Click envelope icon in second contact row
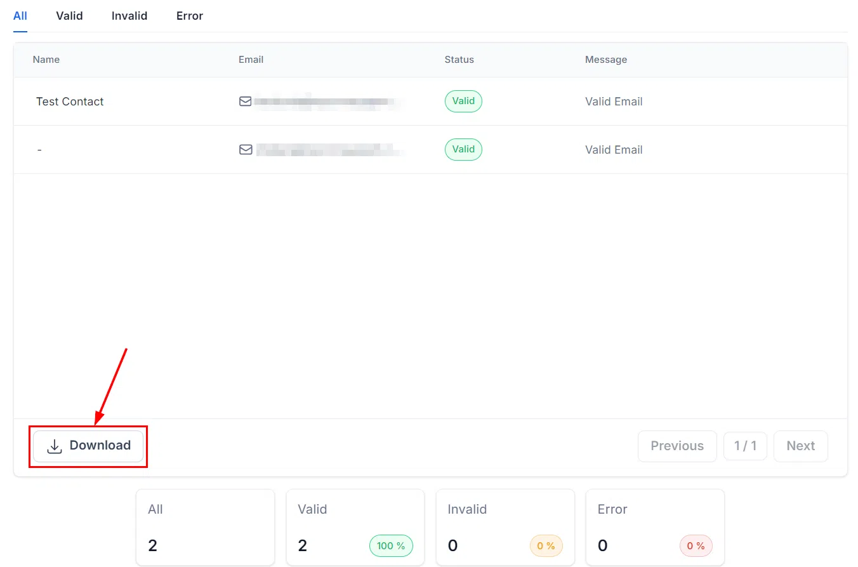858x567 pixels. pyautogui.click(x=245, y=149)
